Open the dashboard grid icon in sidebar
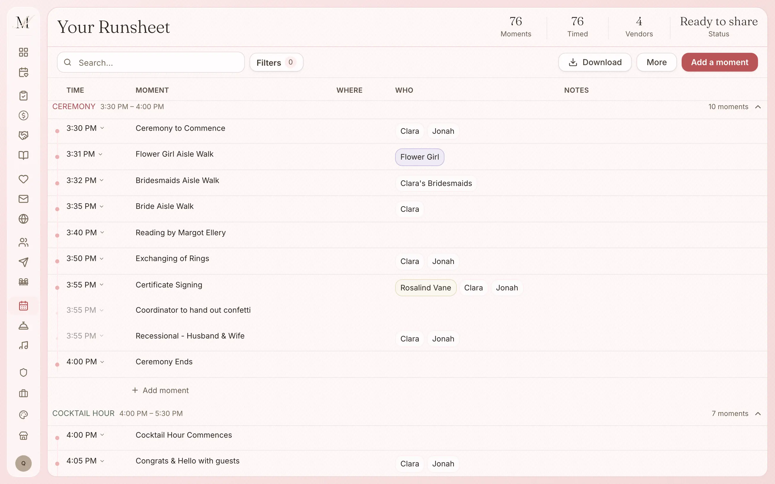Image resolution: width=775 pixels, height=484 pixels. pos(23,52)
